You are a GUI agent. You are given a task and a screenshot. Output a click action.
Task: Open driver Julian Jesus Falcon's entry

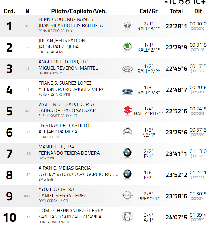[62, 41]
